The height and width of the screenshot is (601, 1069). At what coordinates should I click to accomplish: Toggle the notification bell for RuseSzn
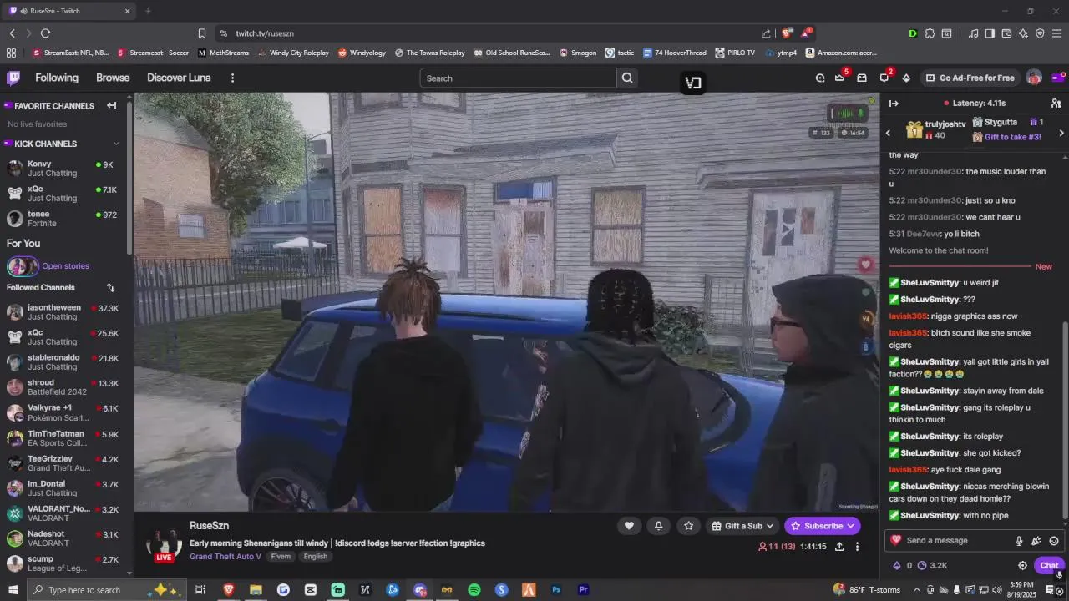point(658,525)
